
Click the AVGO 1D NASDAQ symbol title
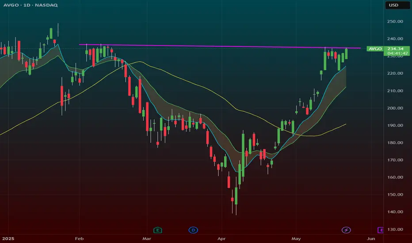[31, 5]
